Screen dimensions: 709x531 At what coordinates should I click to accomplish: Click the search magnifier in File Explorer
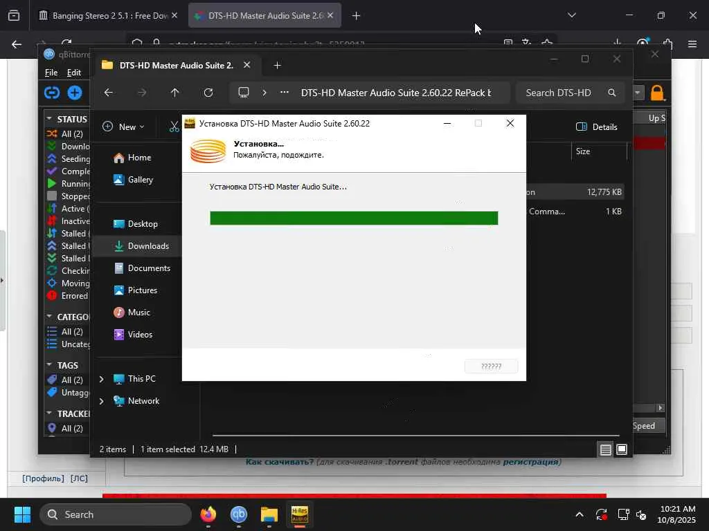(x=612, y=93)
